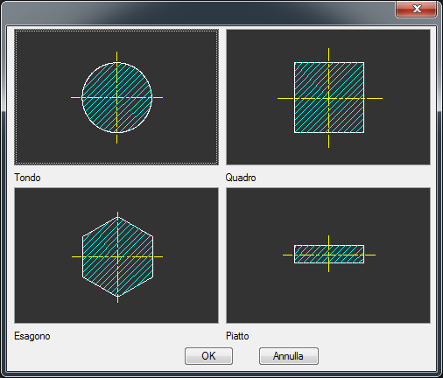The height and width of the screenshot is (378, 443).
Task: Confirm selection with the OK button
Action: (x=208, y=356)
